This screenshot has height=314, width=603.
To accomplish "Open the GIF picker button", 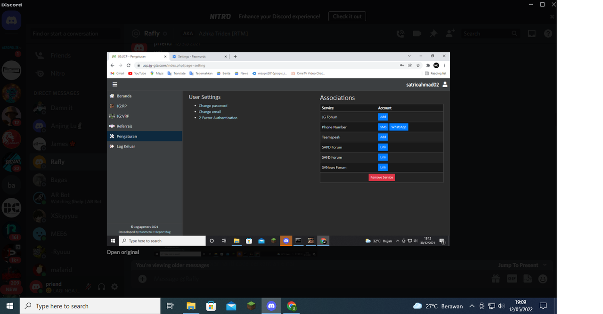I will point(512,279).
